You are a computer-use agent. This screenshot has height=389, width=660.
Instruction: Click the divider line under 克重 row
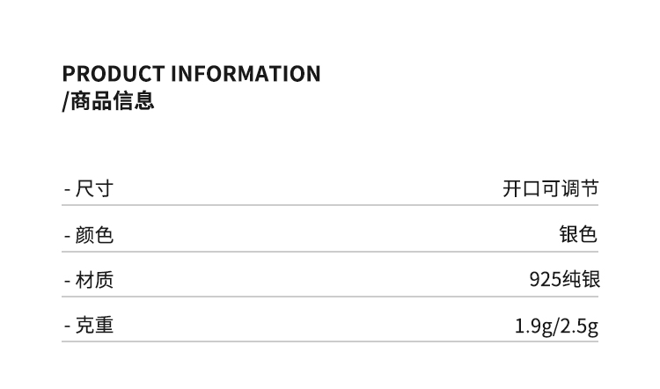coord(330,341)
